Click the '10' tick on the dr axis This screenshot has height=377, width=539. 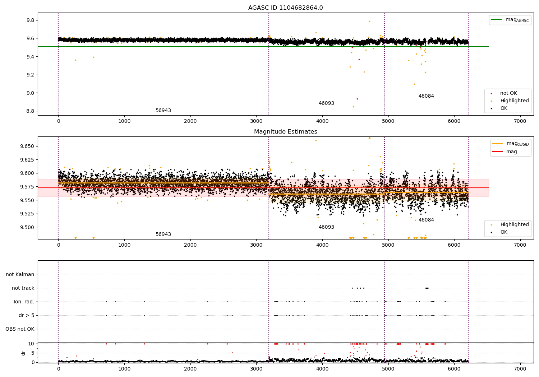(x=31, y=344)
